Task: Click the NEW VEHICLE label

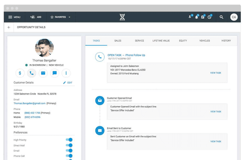Action: 56,65
